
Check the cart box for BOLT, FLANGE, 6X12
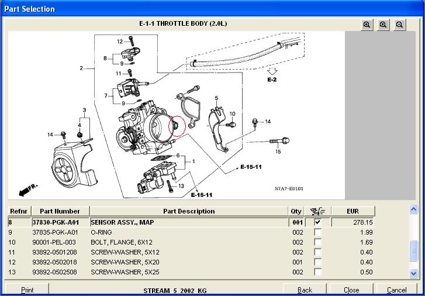point(317,242)
